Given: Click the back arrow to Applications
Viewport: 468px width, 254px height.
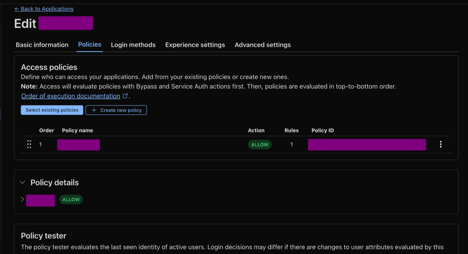Looking at the screenshot, I should [17, 9].
